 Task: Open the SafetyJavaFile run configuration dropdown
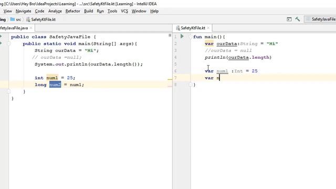coord(320,19)
